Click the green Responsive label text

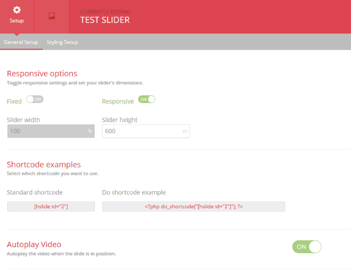click(118, 101)
